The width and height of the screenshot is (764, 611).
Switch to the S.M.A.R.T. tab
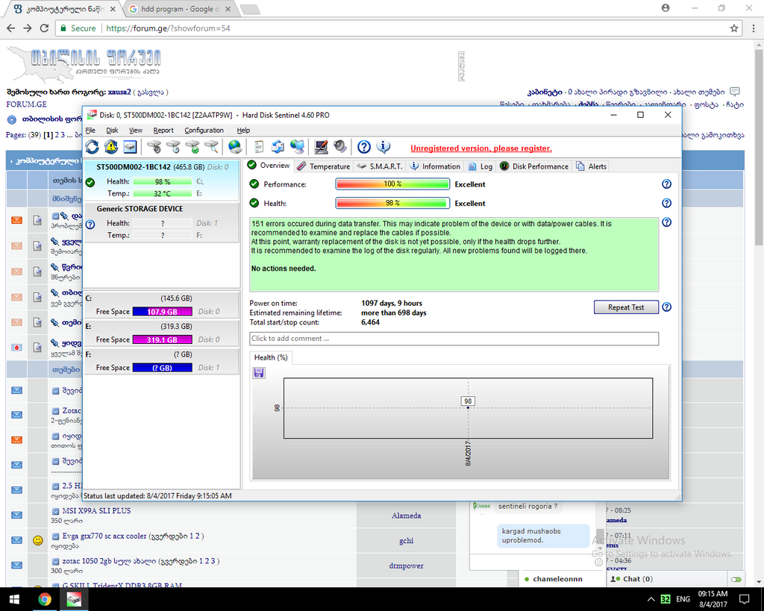pyautogui.click(x=380, y=166)
